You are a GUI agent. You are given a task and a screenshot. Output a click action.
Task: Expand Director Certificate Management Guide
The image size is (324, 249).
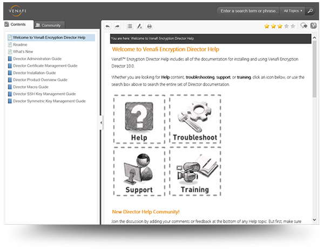(45, 65)
